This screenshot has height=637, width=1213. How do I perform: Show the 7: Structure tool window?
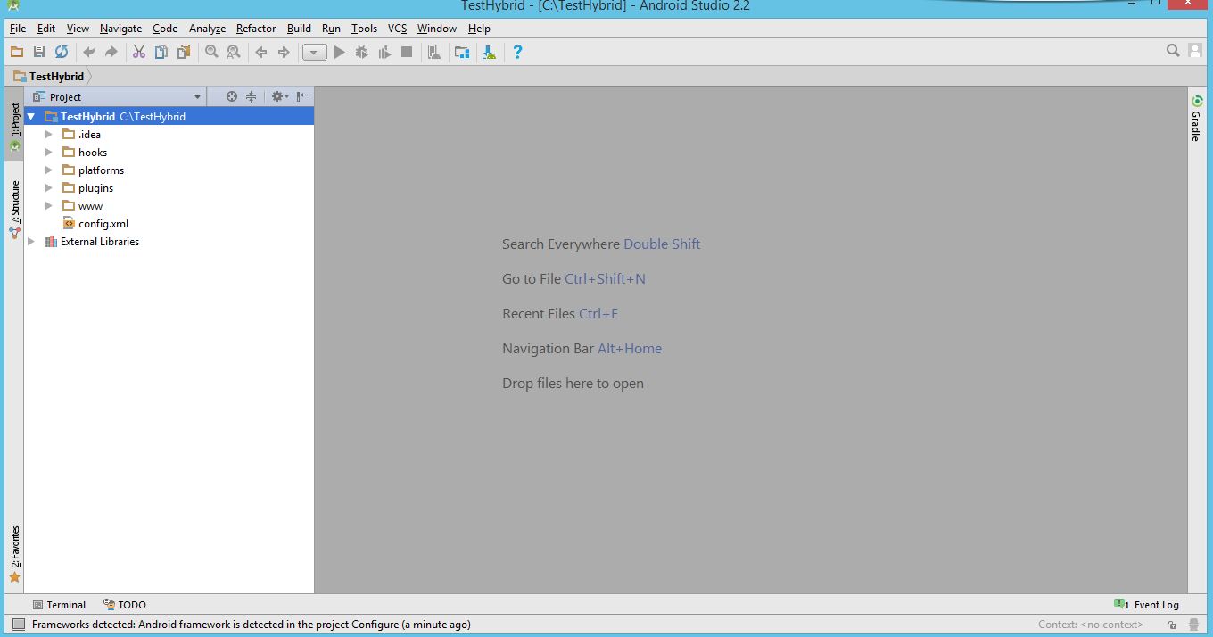(x=13, y=205)
